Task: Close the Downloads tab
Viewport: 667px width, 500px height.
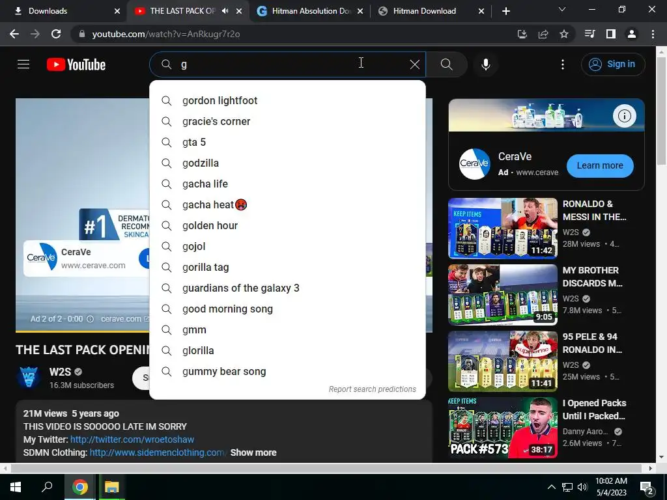Action: [117, 11]
